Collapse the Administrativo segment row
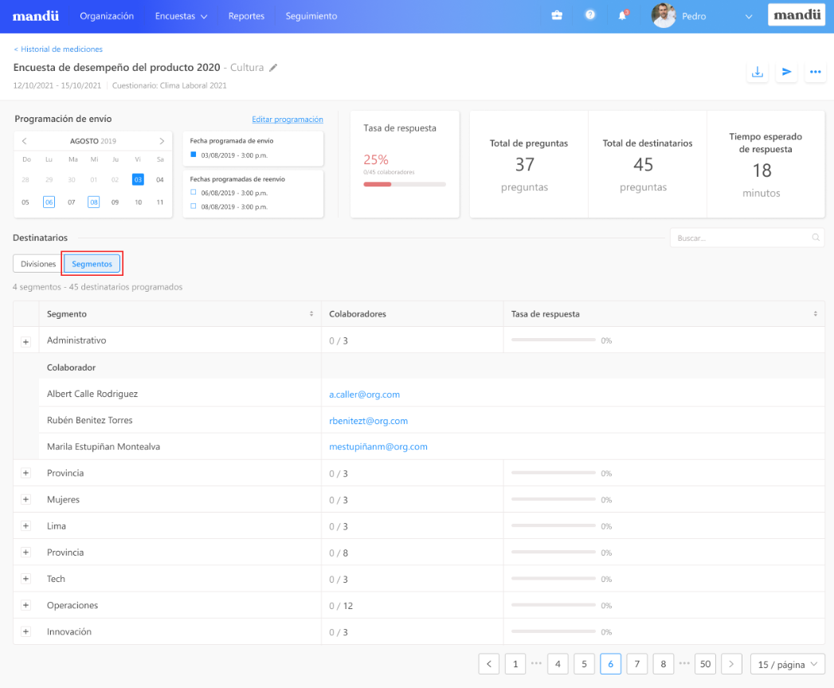Screen dimensions: 834x688 pos(25,342)
